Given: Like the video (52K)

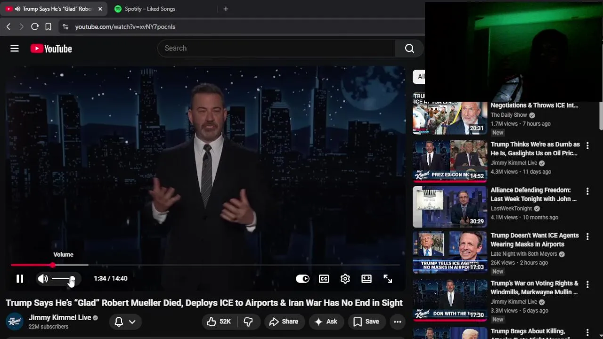Looking at the screenshot, I should coord(219,322).
